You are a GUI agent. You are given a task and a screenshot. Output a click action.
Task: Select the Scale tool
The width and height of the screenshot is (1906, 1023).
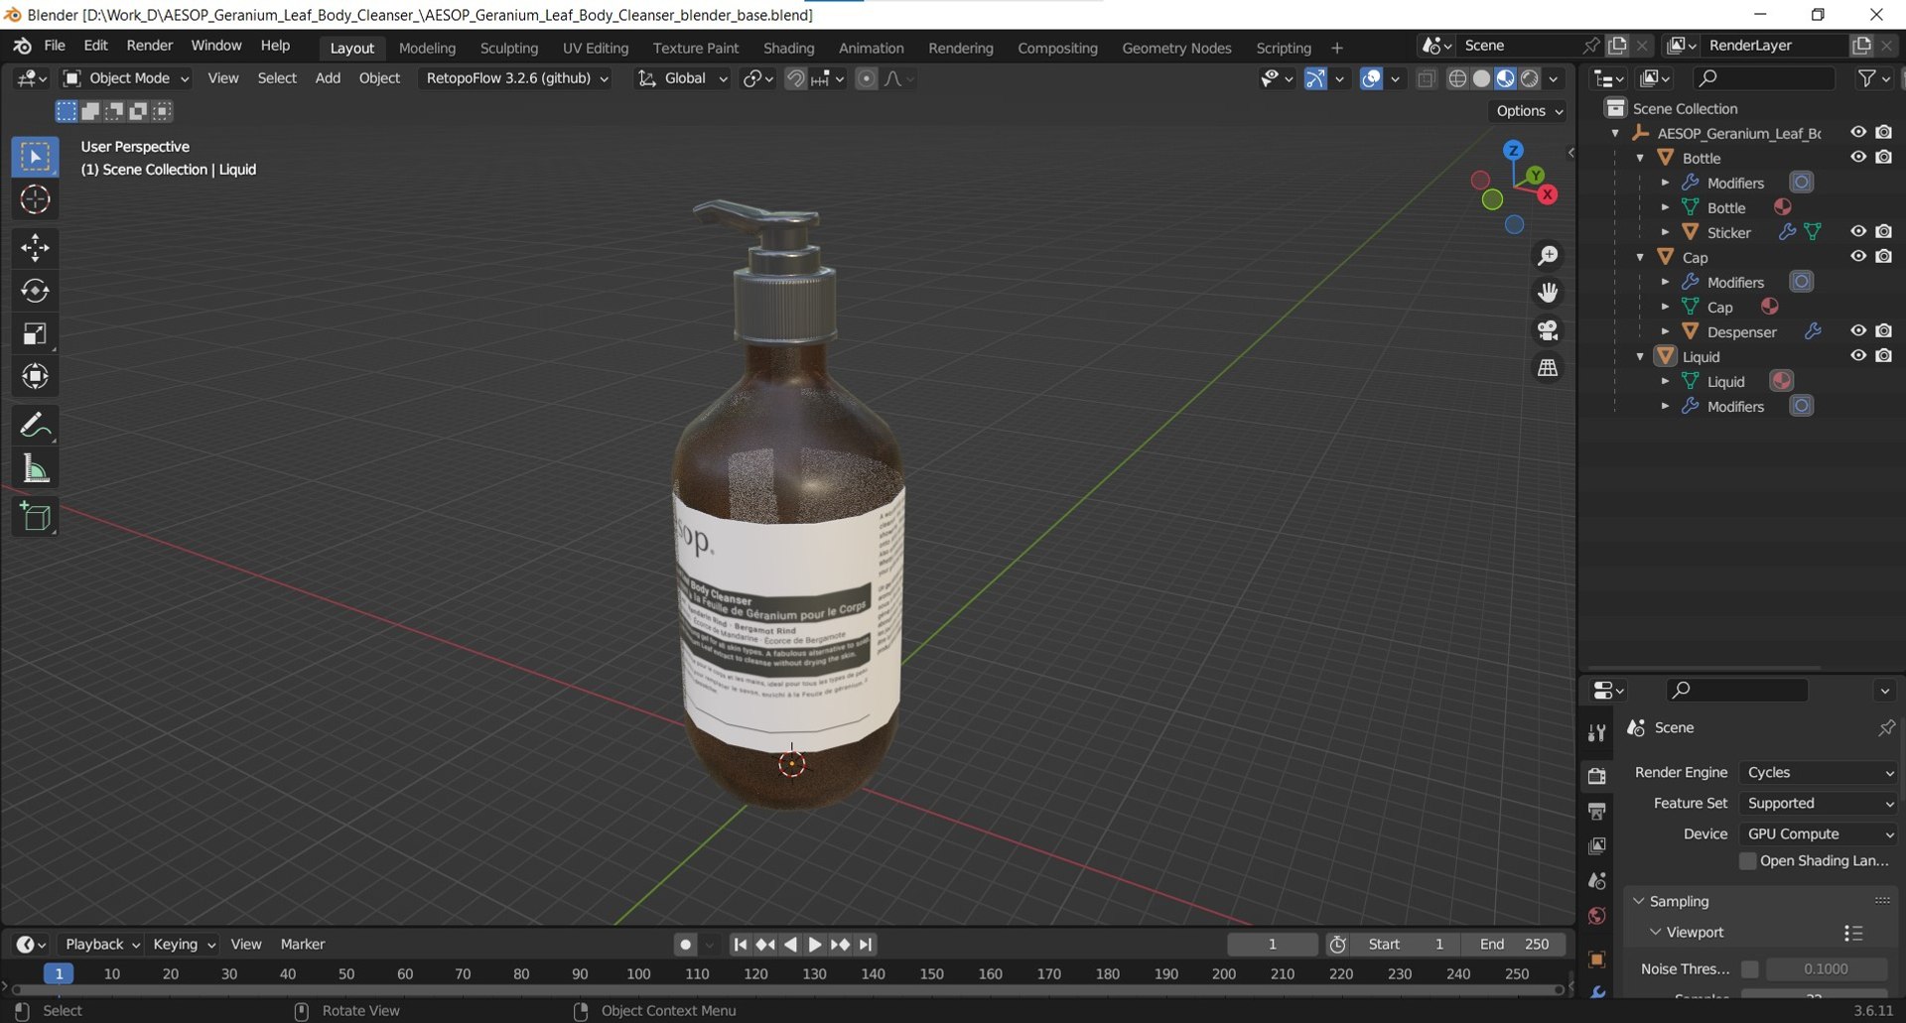coord(35,333)
